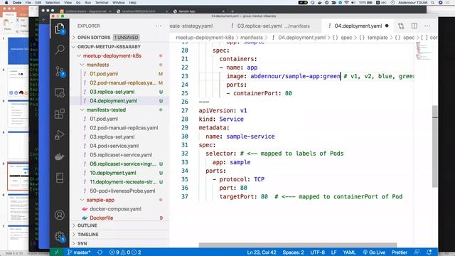Click Prettier in status bar
The height and width of the screenshot is (256, 455).
click(400, 252)
